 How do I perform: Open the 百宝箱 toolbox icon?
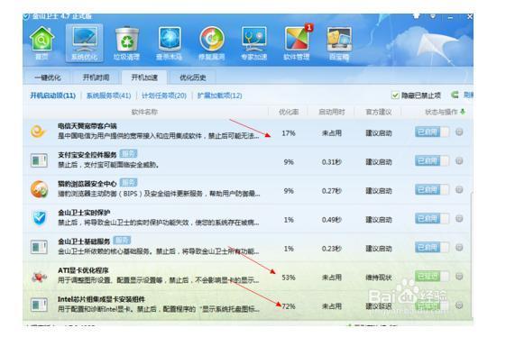point(339,43)
